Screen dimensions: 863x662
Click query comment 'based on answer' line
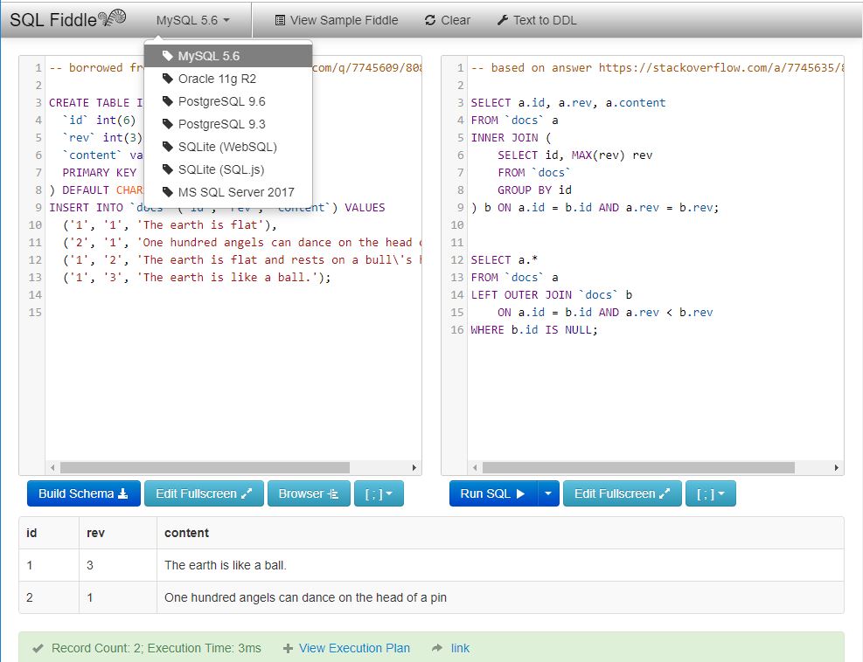pos(658,67)
